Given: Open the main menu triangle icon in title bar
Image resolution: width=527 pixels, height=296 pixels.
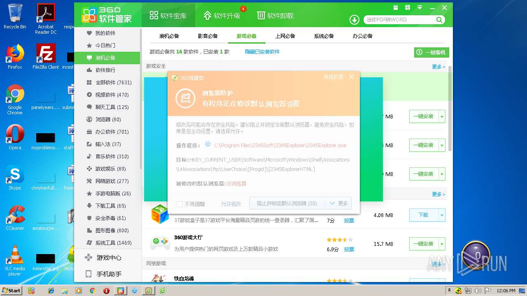Looking at the screenshot, I should 420,7.
